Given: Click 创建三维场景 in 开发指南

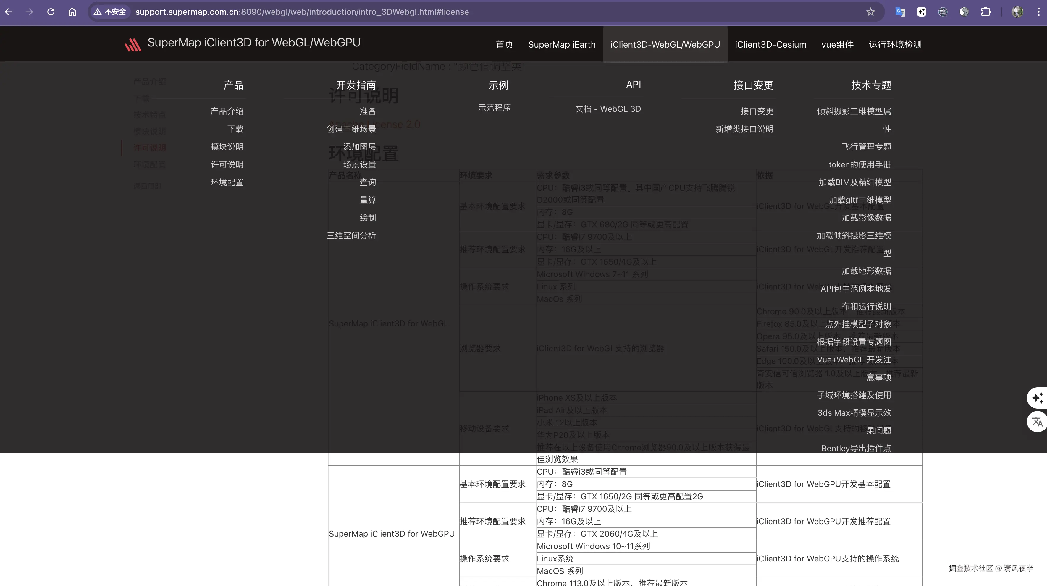Looking at the screenshot, I should [x=351, y=129].
